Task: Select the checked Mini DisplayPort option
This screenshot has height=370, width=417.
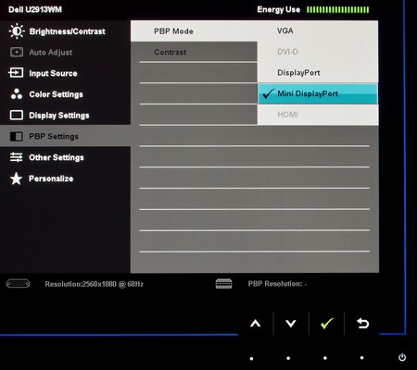Action: (318, 93)
